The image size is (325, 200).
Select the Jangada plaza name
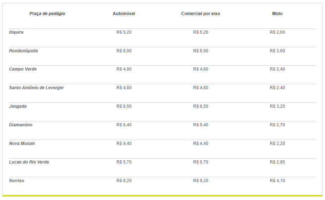(18, 106)
